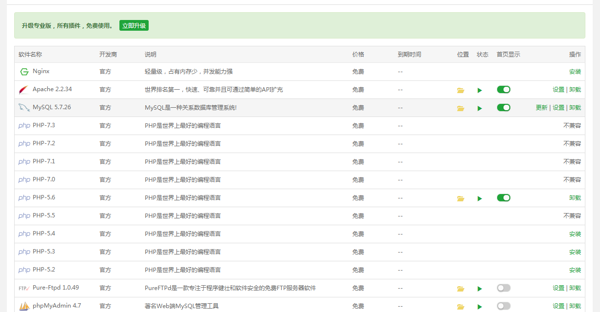
Task: Install PHP-5.4 via 安装 link
Action: (575, 234)
